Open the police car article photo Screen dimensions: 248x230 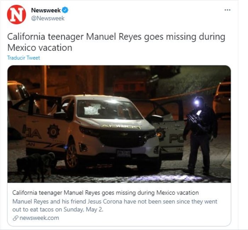tap(119, 124)
